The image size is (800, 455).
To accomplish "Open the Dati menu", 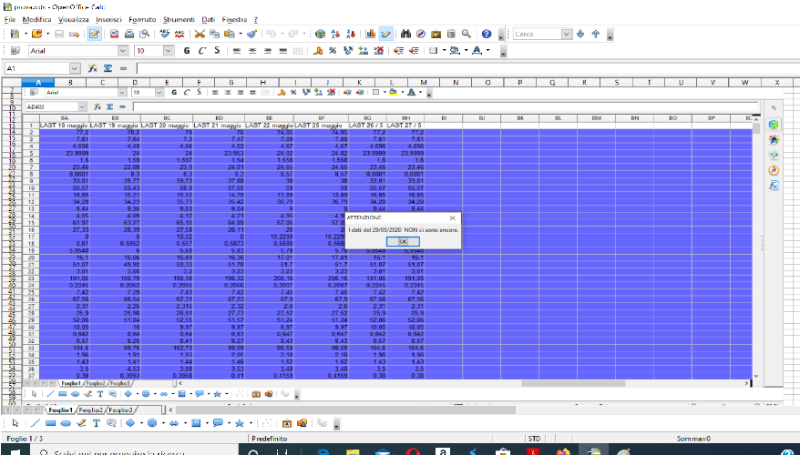I will click(x=208, y=19).
